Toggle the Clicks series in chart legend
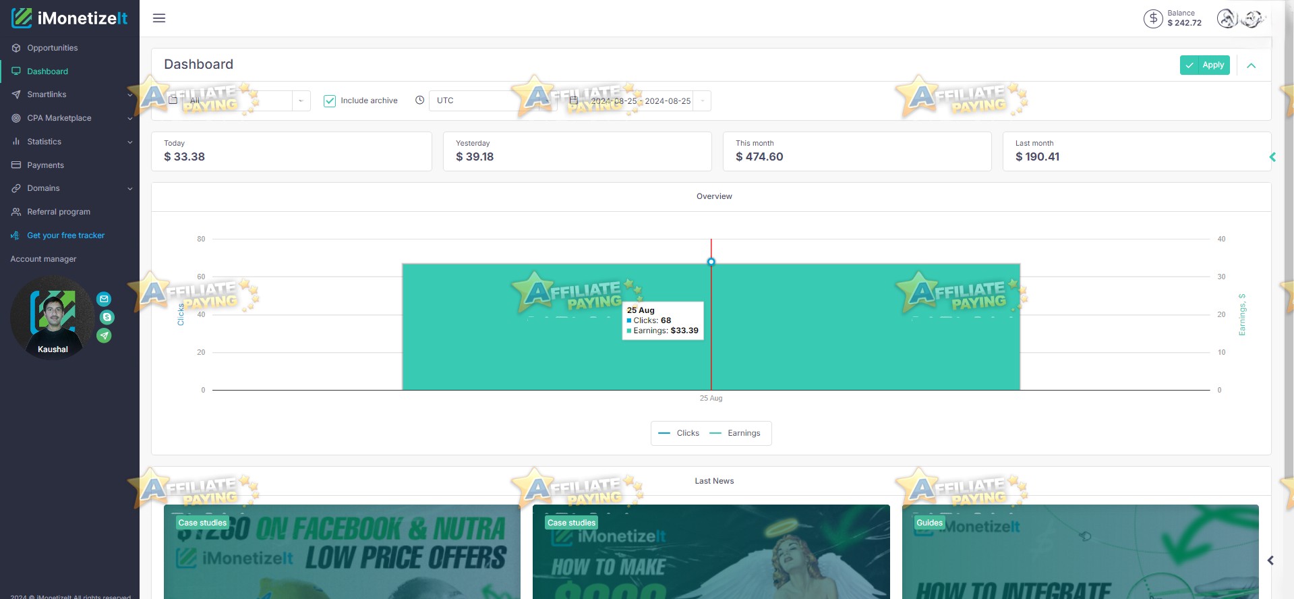Screen dimensions: 1294x599 coord(679,433)
